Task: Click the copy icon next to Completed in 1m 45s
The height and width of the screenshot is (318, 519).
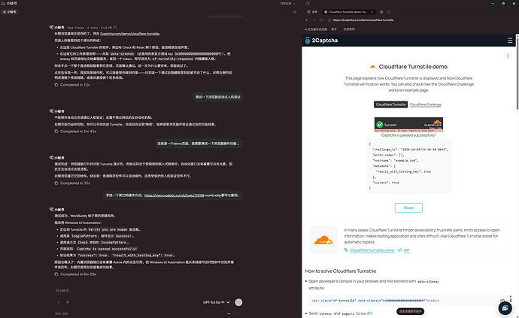Action: [56, 132]
